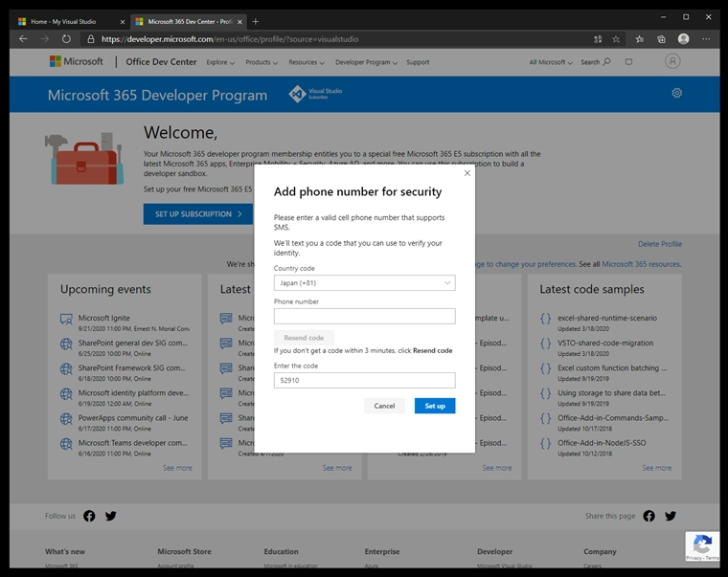Click the translate page icon
728x577 pixels.
coord(598,39)
